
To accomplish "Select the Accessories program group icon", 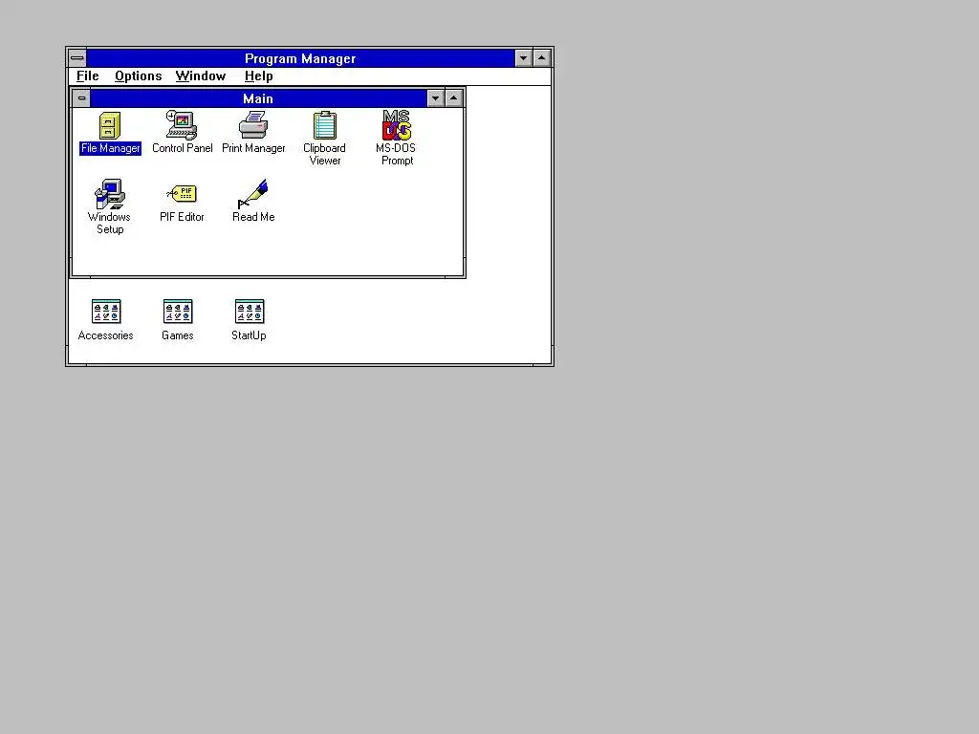I will coord(106,313).
